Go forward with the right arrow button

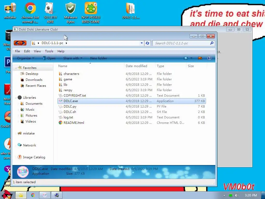click(23, 43)
